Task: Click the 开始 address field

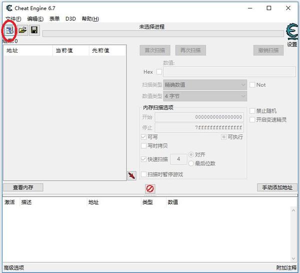Action: point(199,117)
